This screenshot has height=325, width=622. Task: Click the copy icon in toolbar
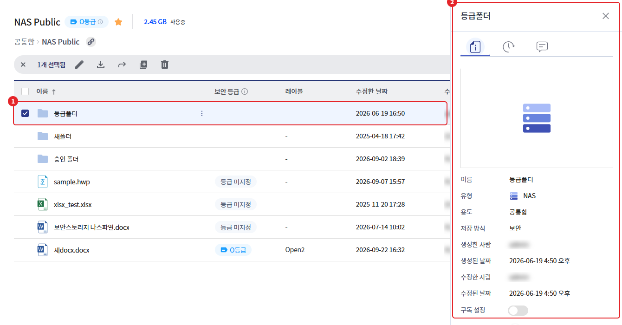[143, 65]
